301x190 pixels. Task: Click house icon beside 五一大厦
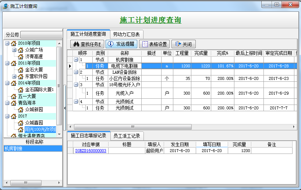point(14,96)
